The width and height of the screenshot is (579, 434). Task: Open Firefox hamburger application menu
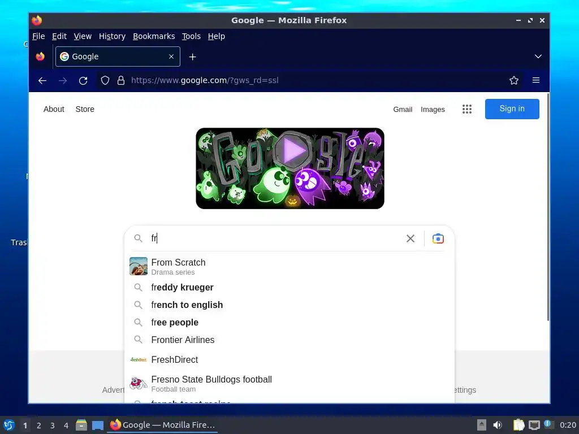click(x=536, y=80)
